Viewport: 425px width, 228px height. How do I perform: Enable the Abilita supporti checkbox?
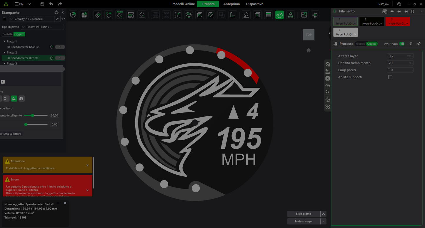click(390, 77)
